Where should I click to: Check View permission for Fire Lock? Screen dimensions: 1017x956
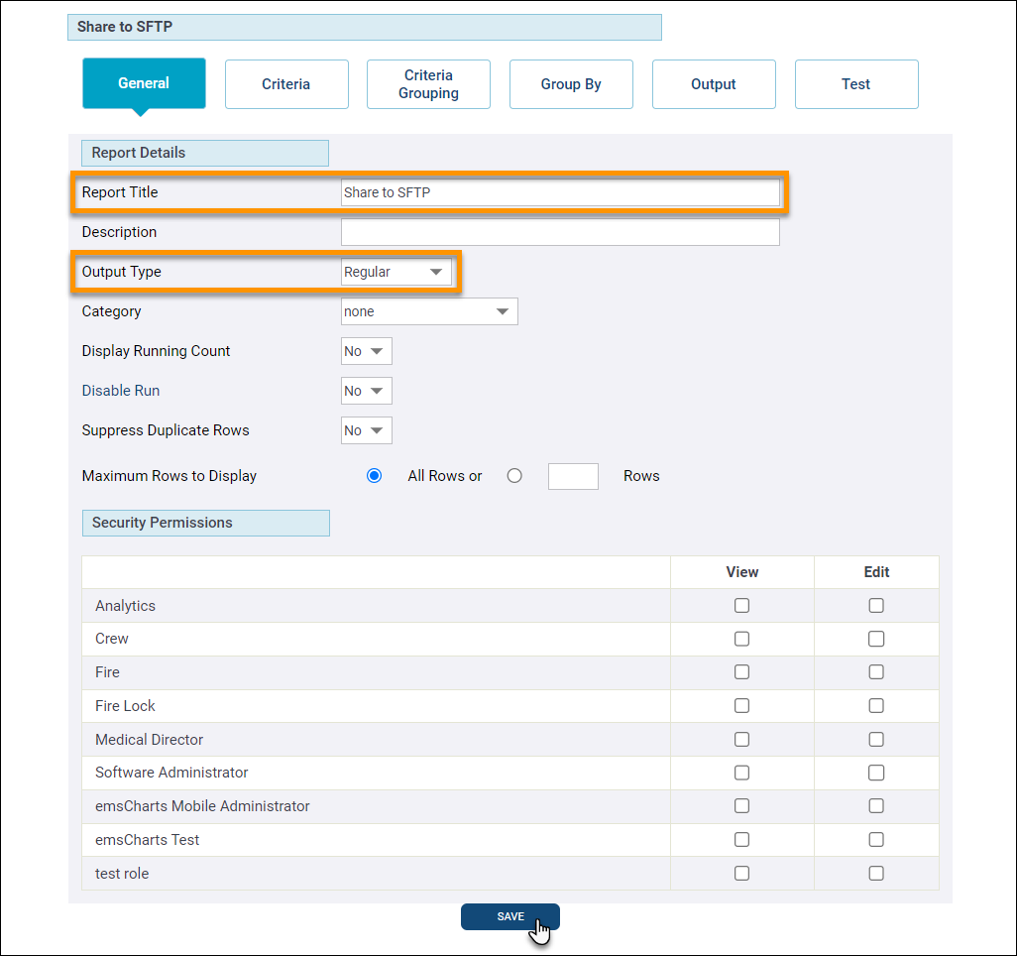(x=742, y=705)
